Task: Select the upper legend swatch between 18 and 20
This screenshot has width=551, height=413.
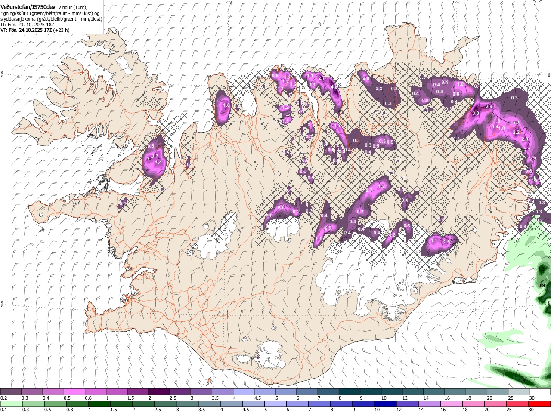Action: (x=477, y=392)
